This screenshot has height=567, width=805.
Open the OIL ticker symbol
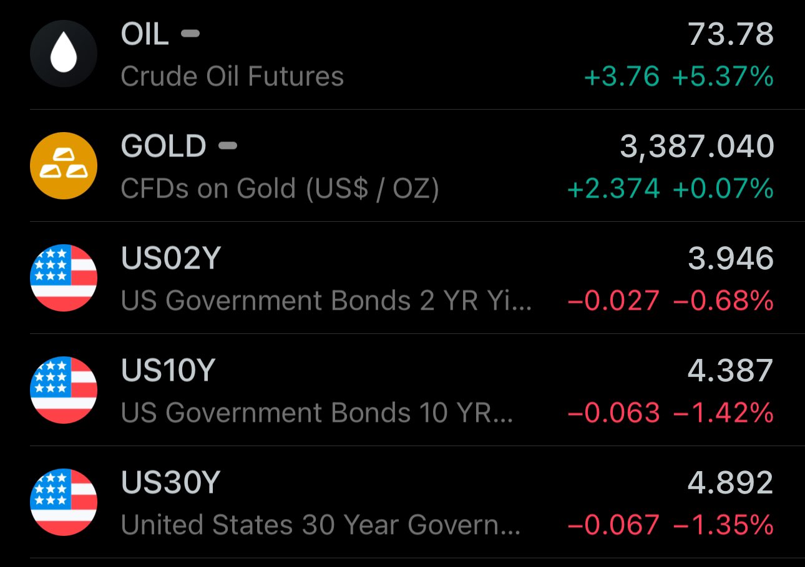pos(145,34)
